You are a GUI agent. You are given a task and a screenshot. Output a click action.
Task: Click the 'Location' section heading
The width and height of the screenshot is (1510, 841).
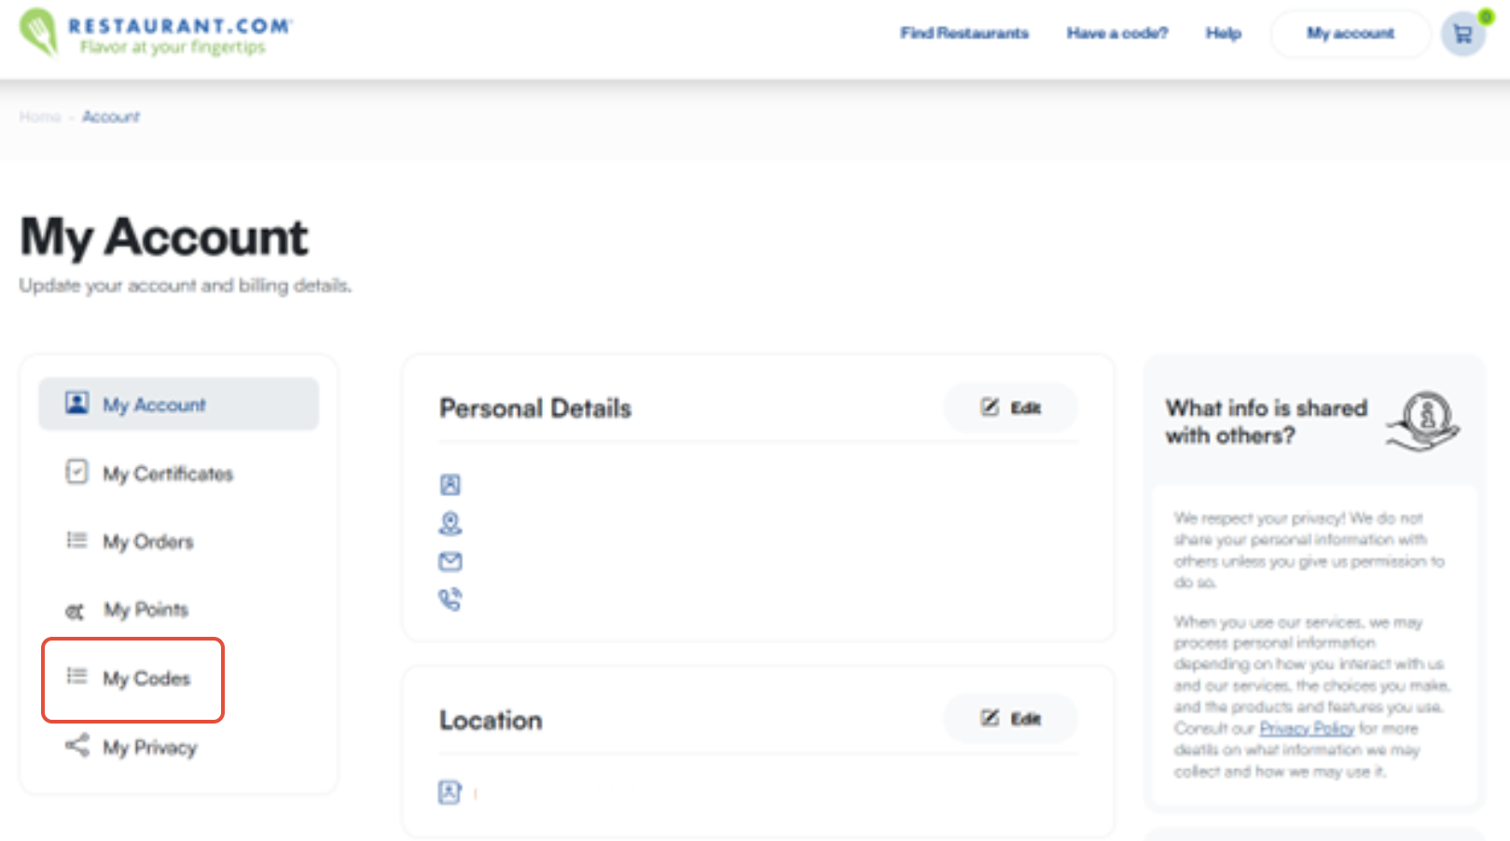click(491, 720)
